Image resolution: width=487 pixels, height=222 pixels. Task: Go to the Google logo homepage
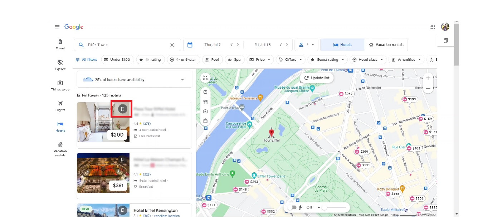(x=74, y=27)
